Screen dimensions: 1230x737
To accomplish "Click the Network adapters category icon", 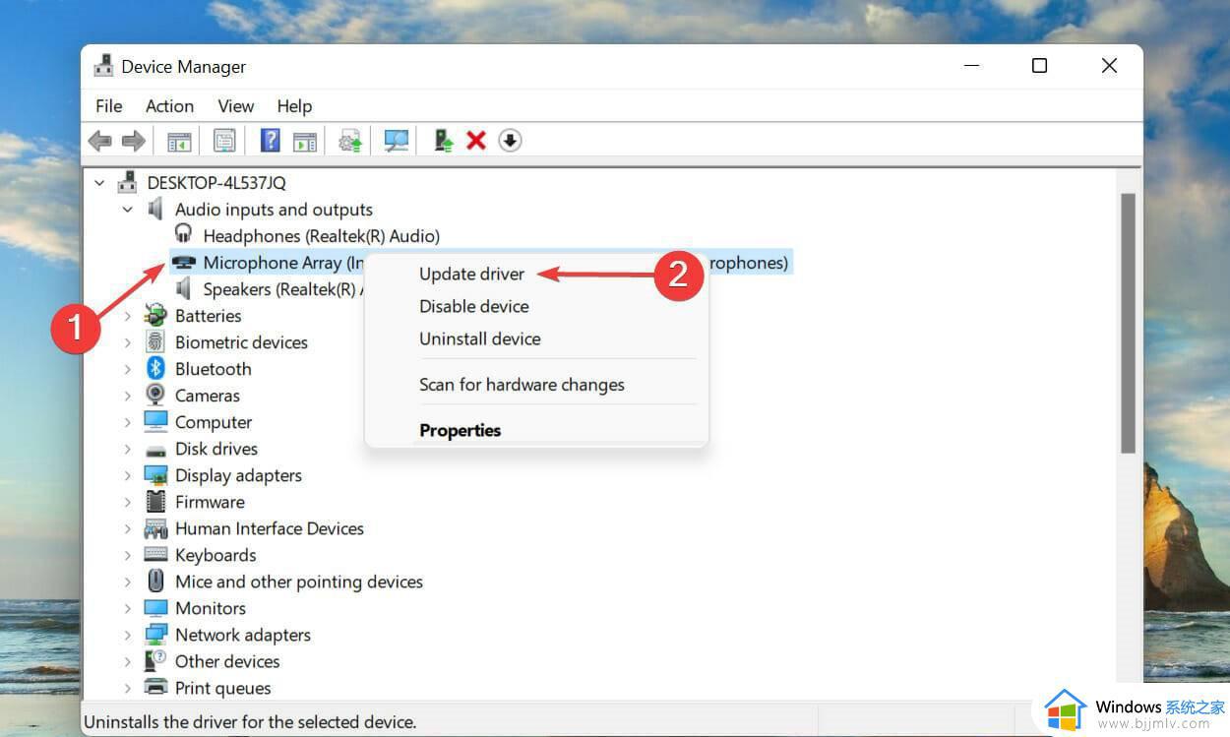I will tap(155, 634).
